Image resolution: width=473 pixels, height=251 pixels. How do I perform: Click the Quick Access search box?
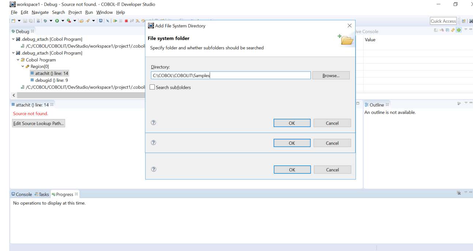pos(443,21)
